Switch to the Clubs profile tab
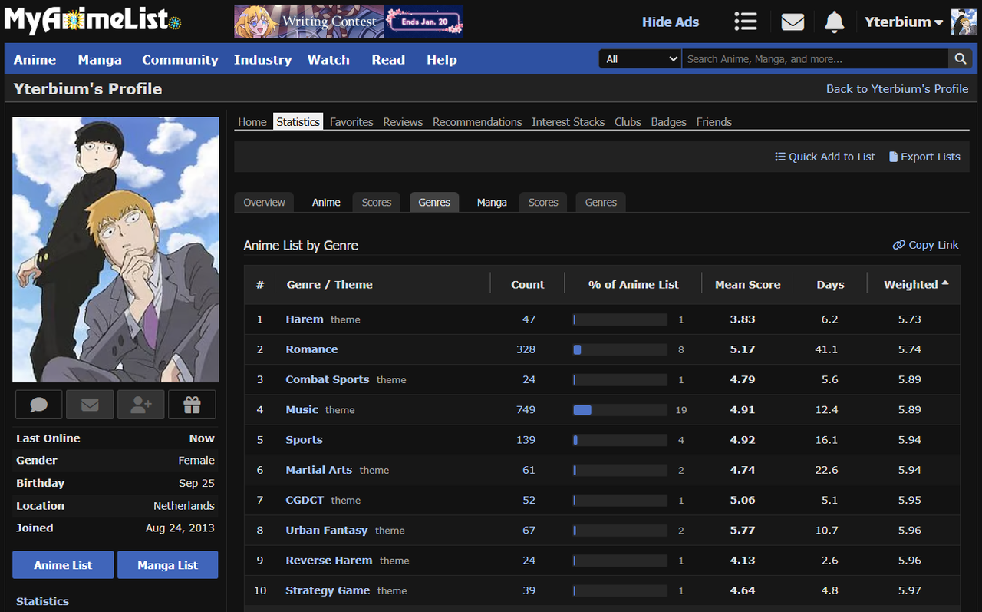 tap(628, 121)
